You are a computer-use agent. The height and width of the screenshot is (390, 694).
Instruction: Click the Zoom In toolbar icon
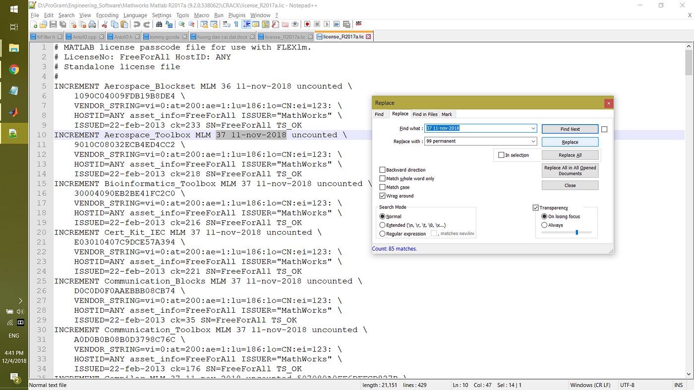coord(181,24)
